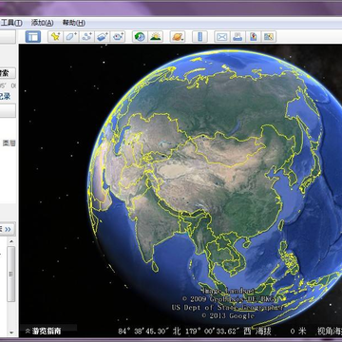Show historical imagery clock icon

[x=140, y=37]
